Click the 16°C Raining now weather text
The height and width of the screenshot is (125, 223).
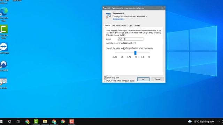tap(204, 122)
